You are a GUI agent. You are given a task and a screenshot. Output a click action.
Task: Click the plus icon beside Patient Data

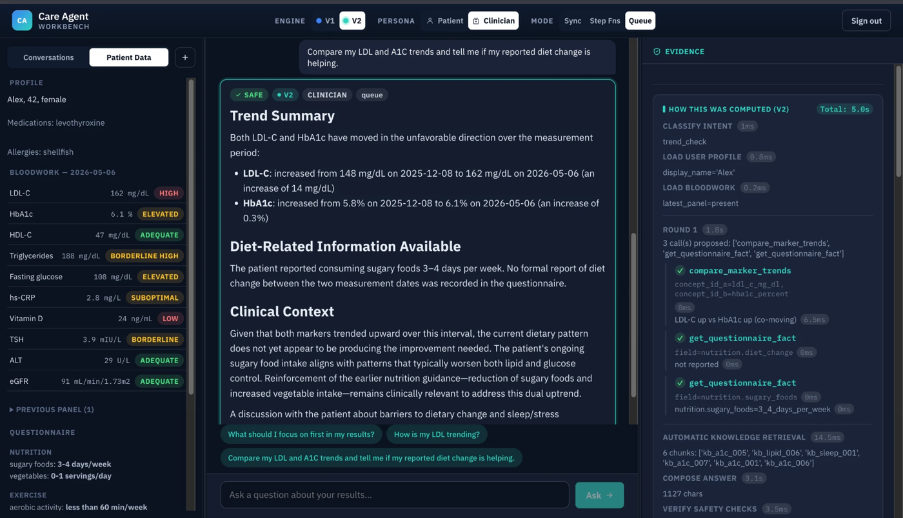pos(185,57)
